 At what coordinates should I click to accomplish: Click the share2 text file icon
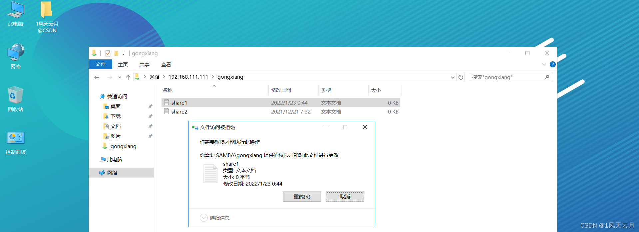point(166,112)
